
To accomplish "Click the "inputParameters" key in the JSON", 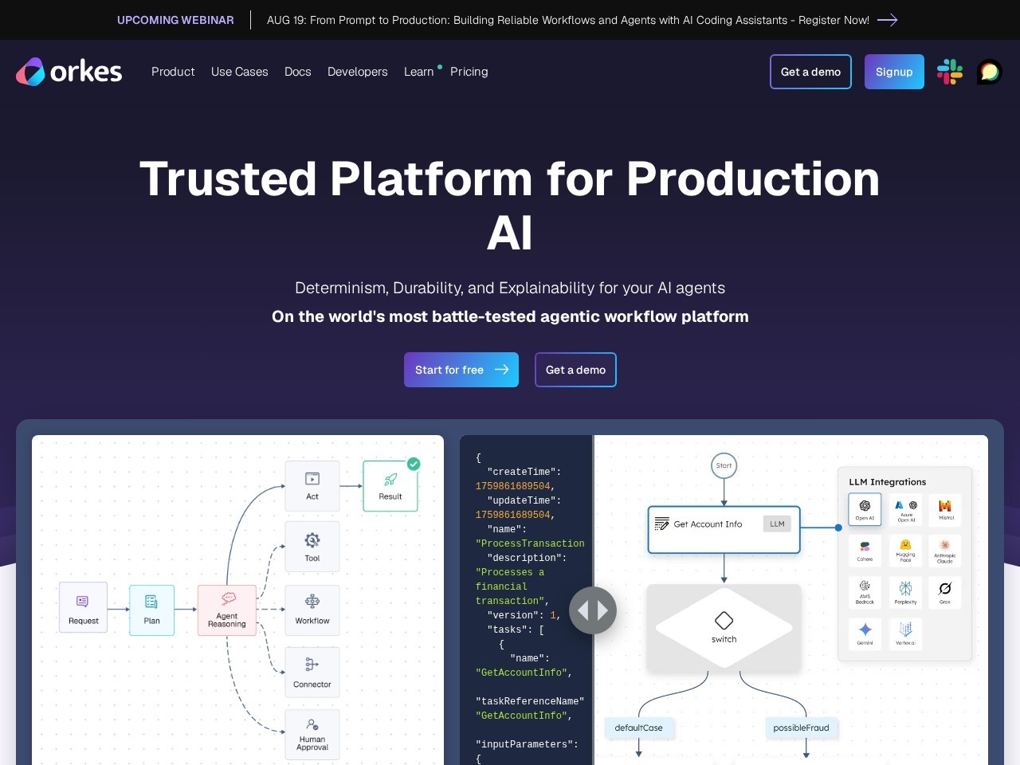I will [527, 744].
